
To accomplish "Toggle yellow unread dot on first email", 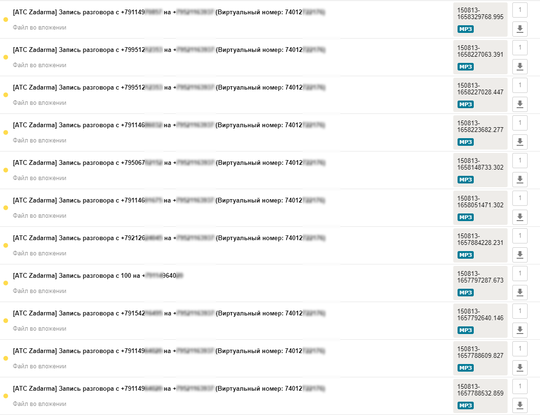I will [x=6, y=20].
